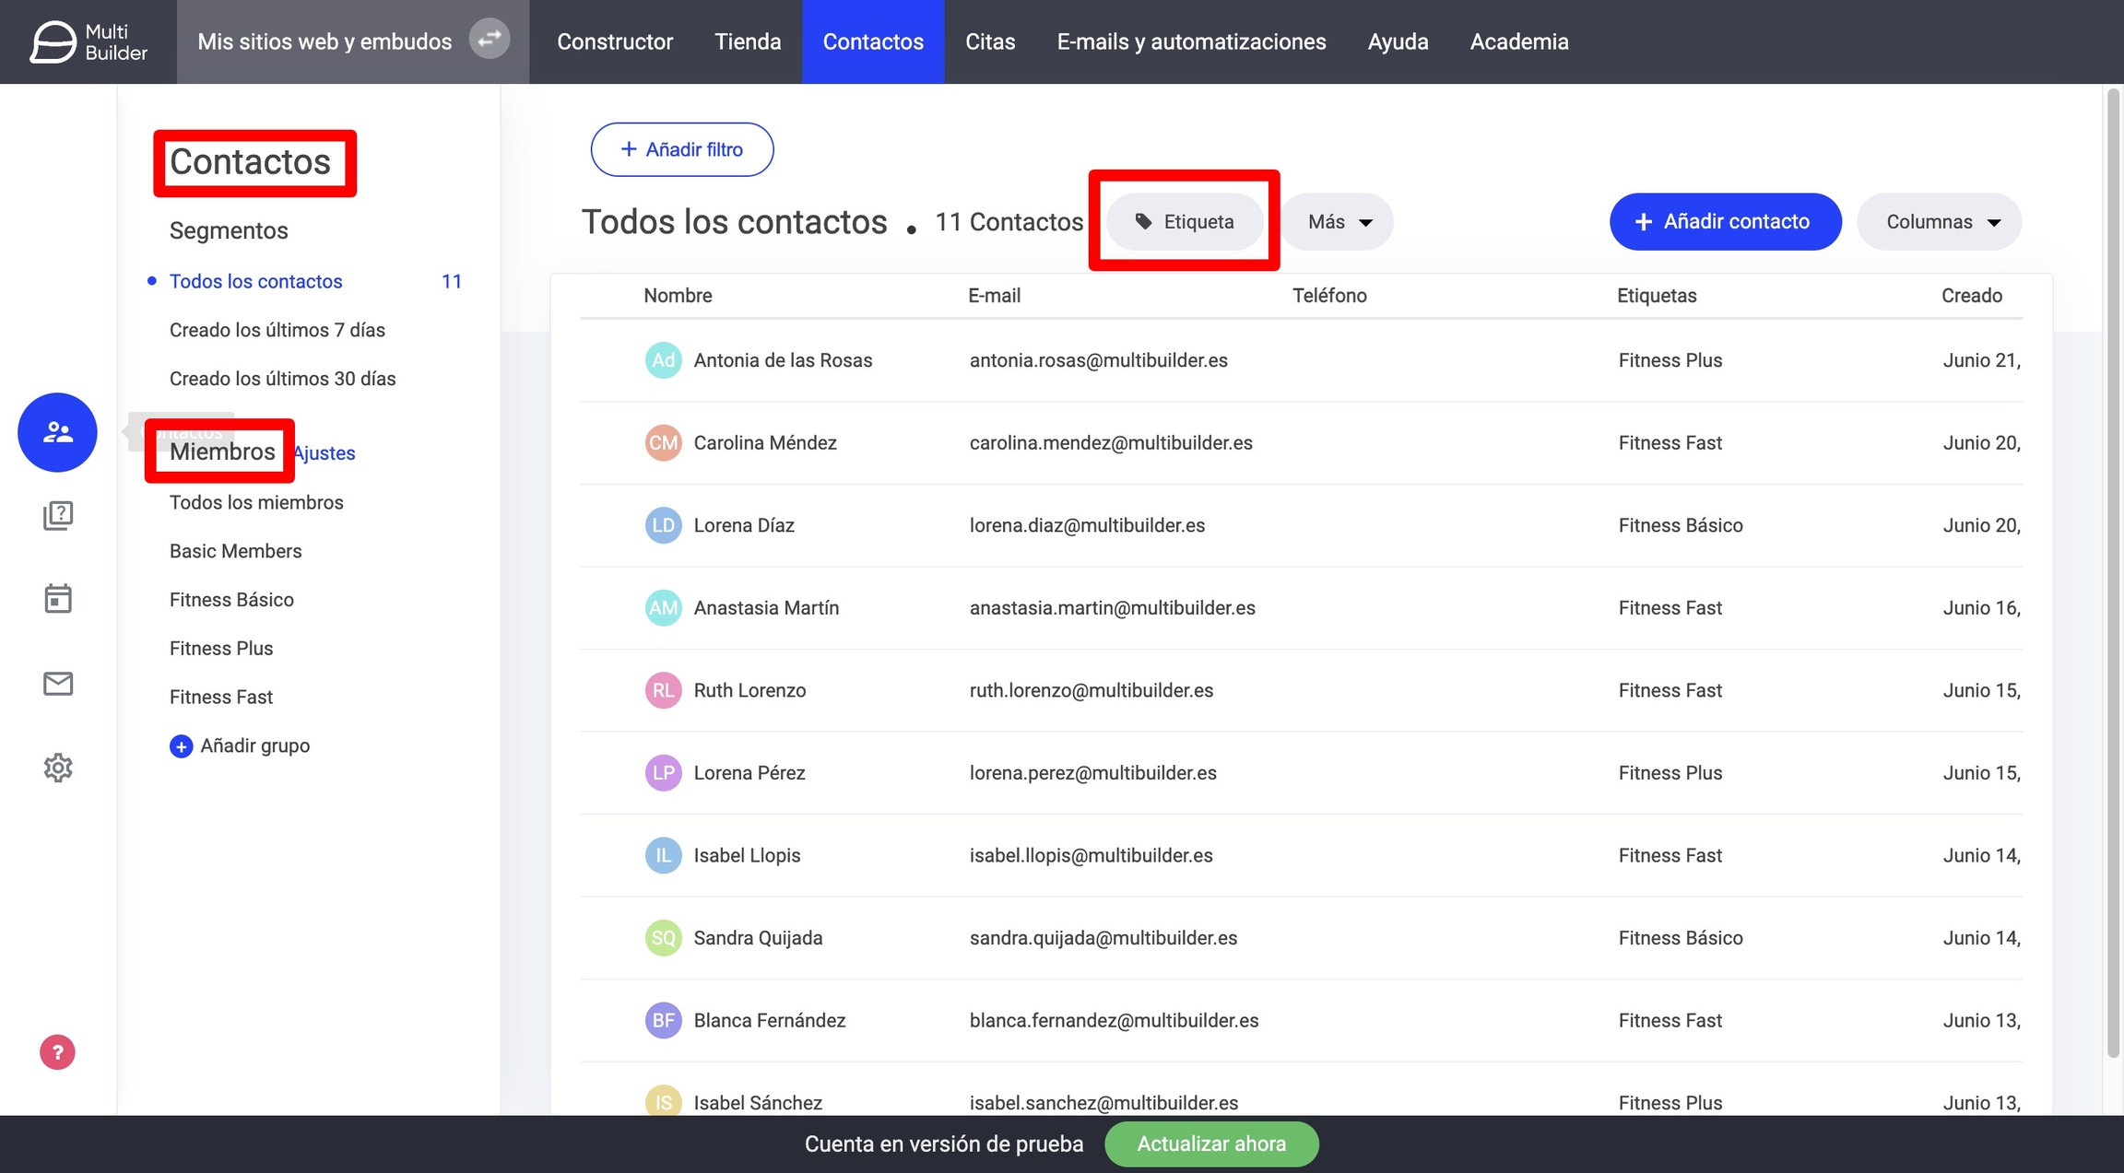The width and height of the screenshot is (2124, 1173).
Task: Open the Columnas dropdown
Action: (1940, 222)
